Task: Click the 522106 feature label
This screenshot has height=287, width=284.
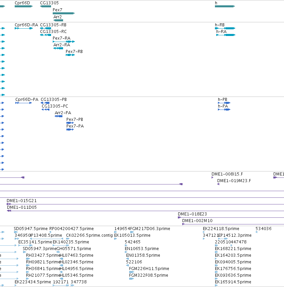Action: [134, 262]
